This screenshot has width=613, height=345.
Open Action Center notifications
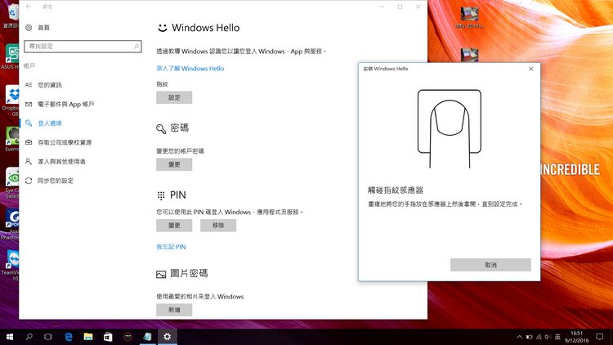pyautogui.click(x=600, y=337)
